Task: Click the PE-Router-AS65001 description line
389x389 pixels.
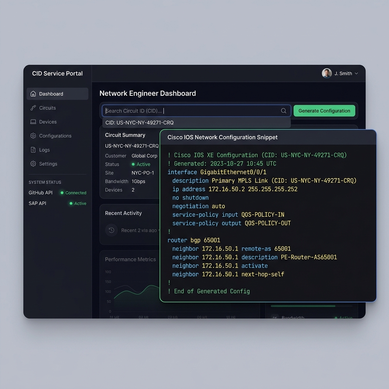Action: pyautogui.click(x=255, y=257)
